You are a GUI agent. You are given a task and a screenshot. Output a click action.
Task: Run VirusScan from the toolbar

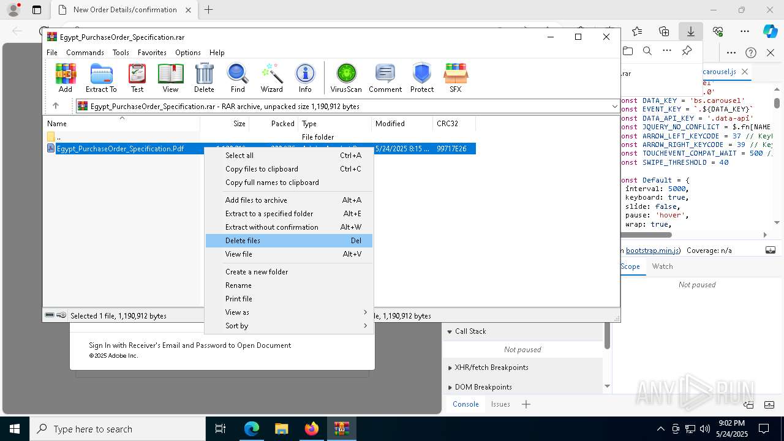pos(346,78)
